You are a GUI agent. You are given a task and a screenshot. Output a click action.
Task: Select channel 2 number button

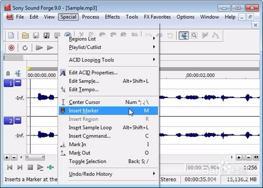pos(9,121)
